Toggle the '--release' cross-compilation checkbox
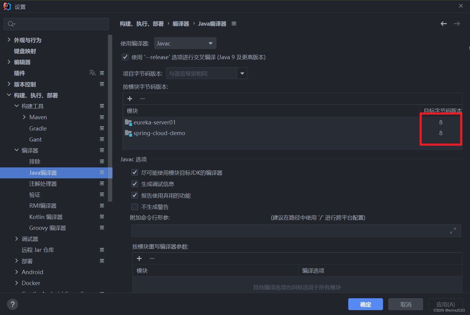The image size is (470, 315). pyautogui.click(x=125, y=57)
